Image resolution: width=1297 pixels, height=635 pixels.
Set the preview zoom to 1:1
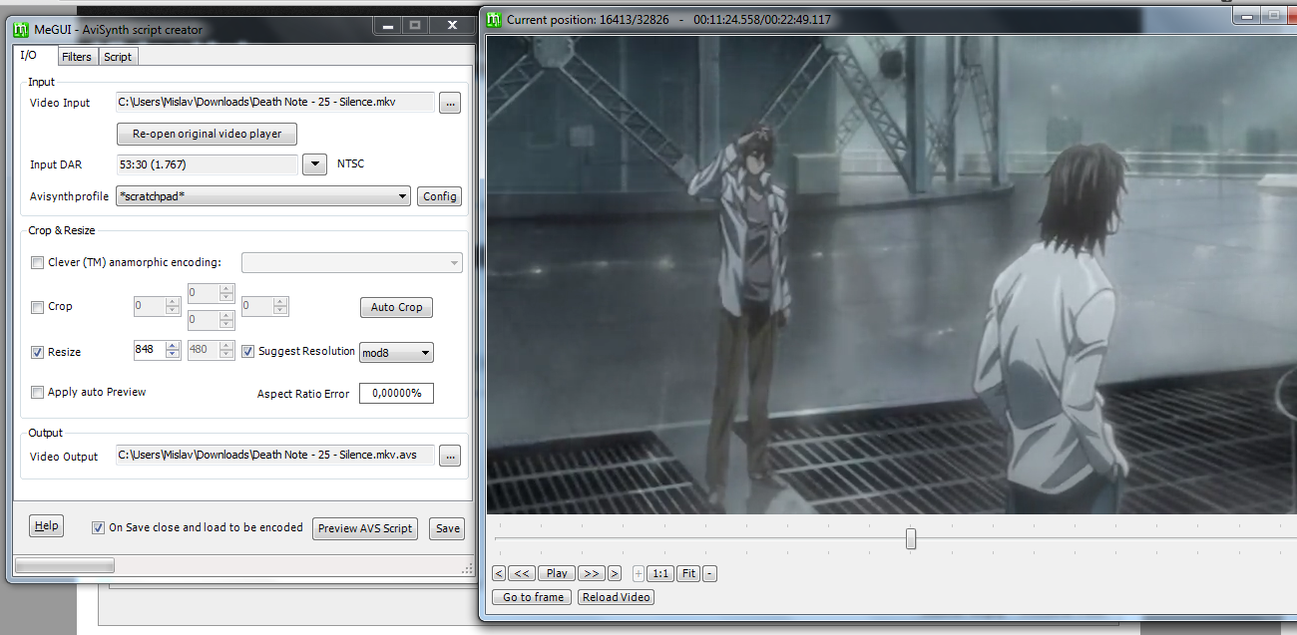[659, 573]
